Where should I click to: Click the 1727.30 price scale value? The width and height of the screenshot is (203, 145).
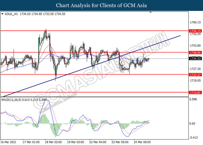195,69
